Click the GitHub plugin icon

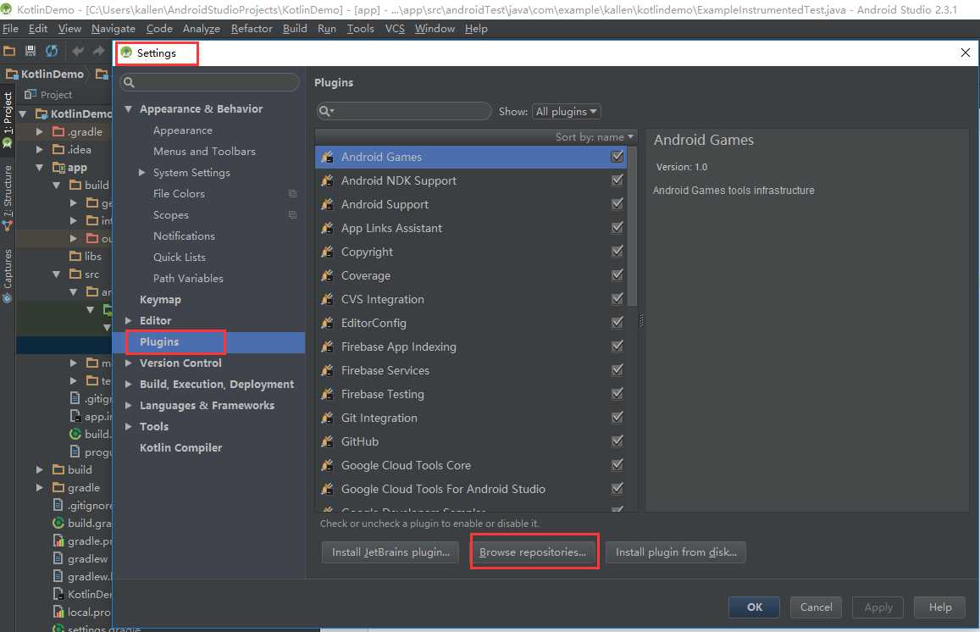tap(327, 441)
